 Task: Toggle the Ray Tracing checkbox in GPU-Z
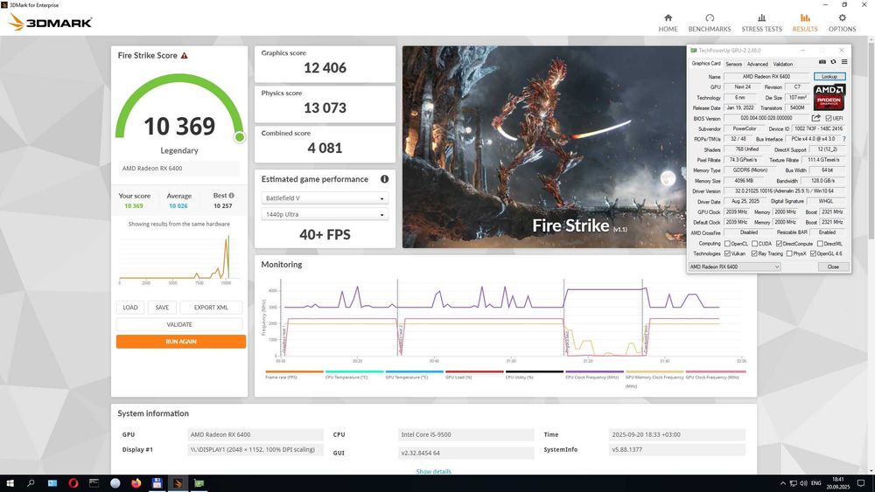click(x=754, y=253)
